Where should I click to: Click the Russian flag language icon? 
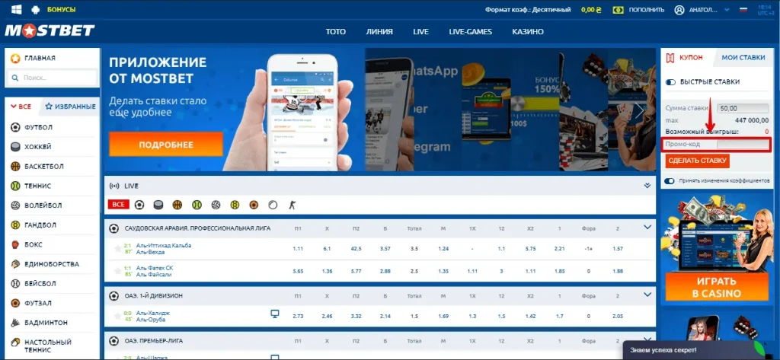click(x=744, y=9)
